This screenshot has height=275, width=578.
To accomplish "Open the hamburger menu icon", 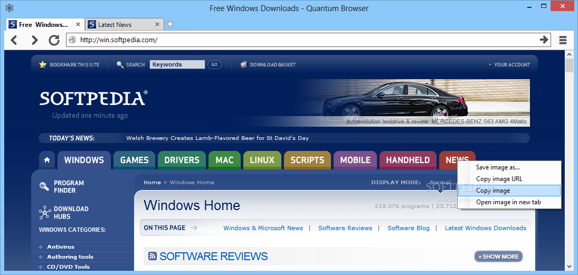I will [563, 40].
